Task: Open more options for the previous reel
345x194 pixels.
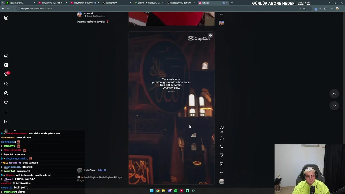Action: pyautogui.click(x=222, y=14)
